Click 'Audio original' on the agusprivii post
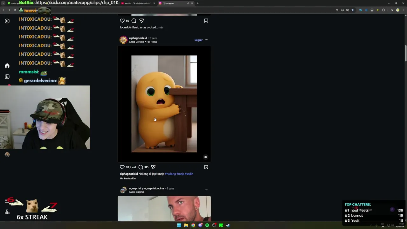The image size is (407, 229). [x=136, y=192]
